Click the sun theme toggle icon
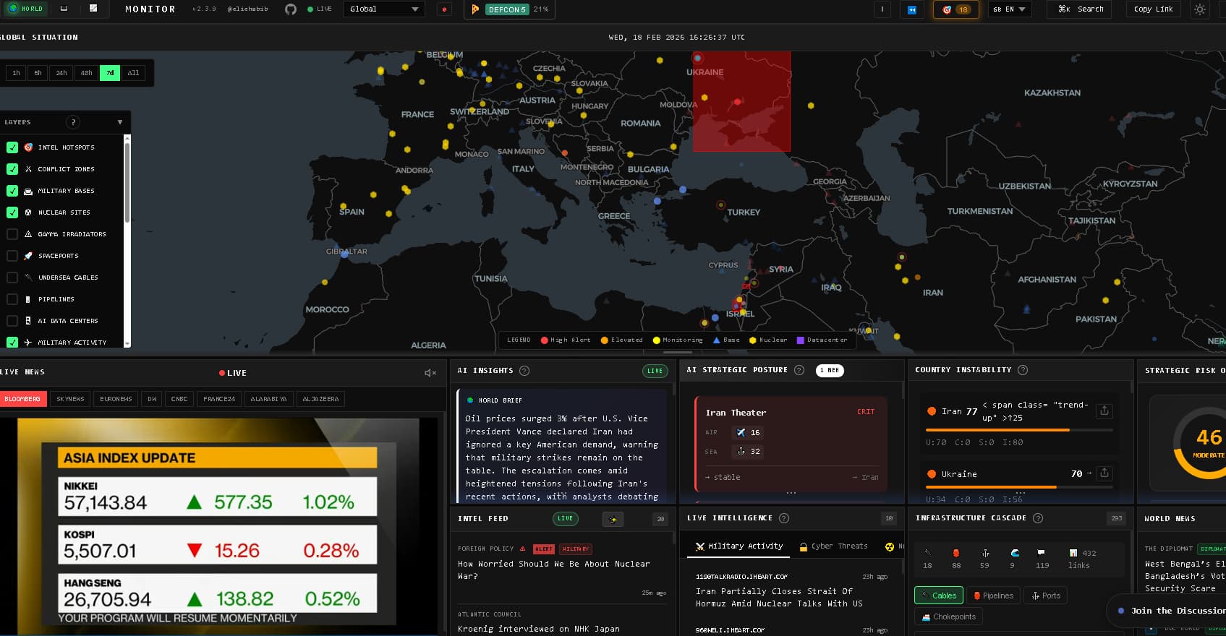Image resolution: width=1226 pixels, height=636 pixels. pyautogui.click(x=1200, y=9)
